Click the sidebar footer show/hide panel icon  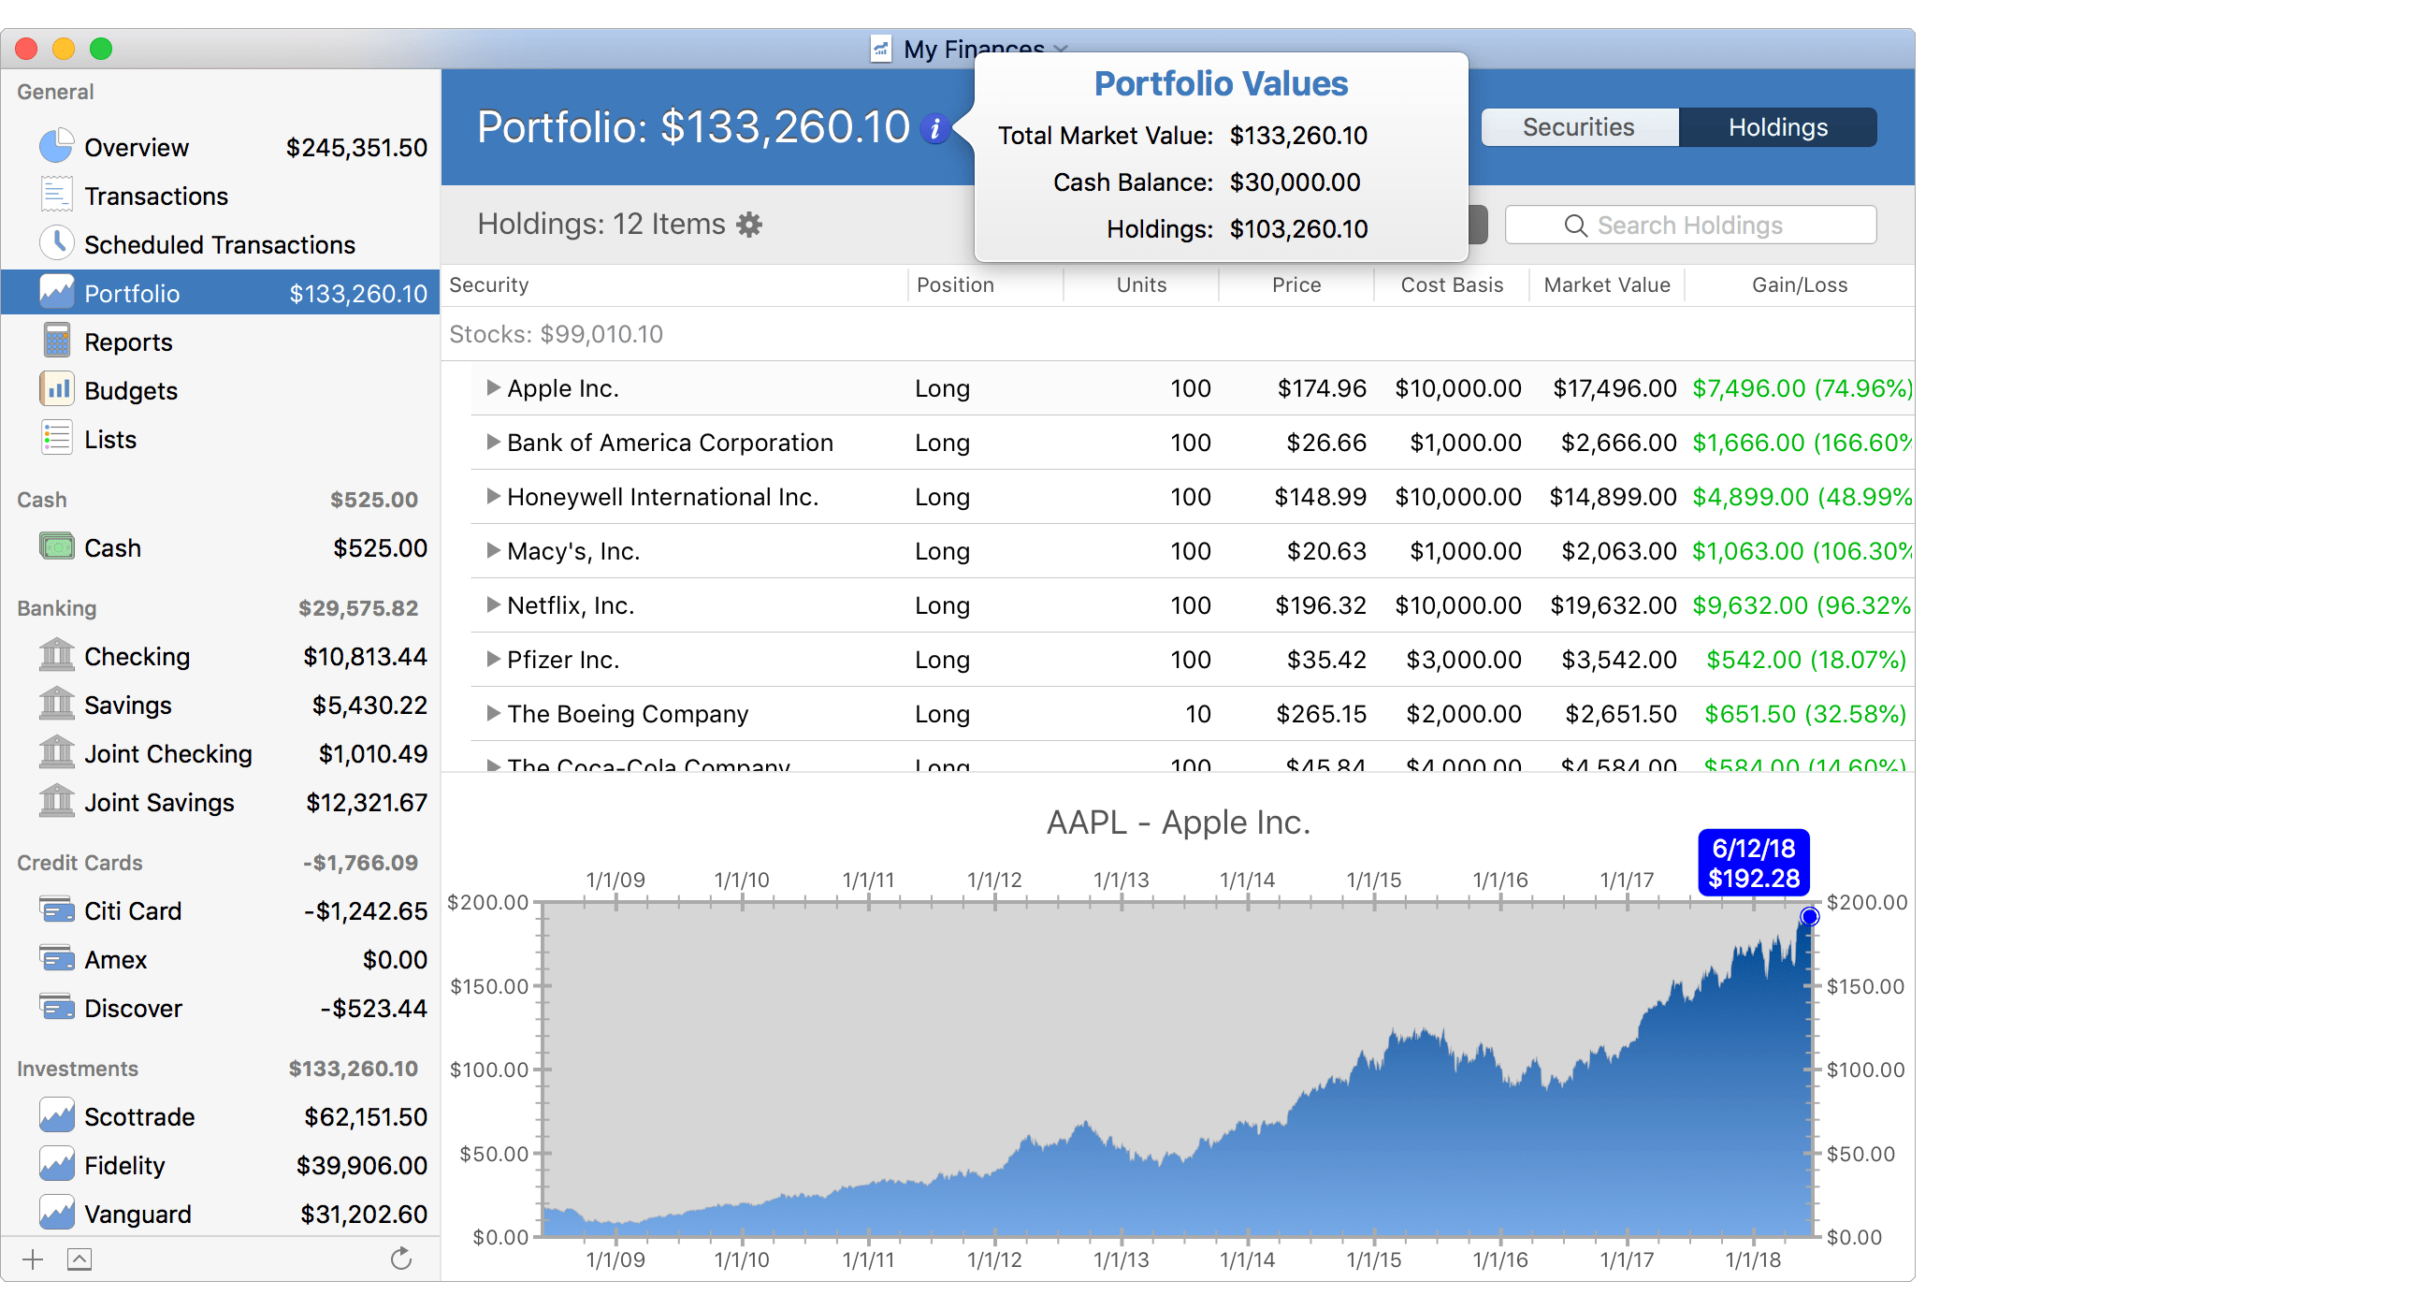point(80,1259)
